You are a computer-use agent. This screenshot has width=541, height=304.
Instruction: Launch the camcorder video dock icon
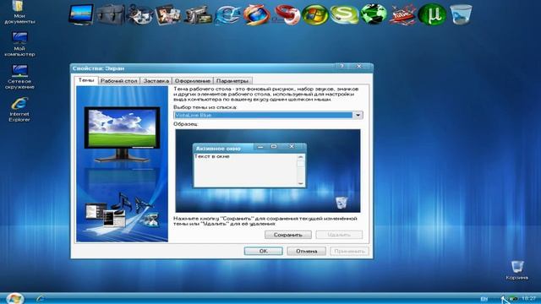pyautogui.click(x=198, y=14)
